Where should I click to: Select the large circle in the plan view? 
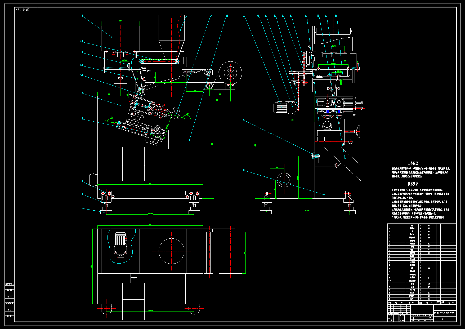coord(172,251)
